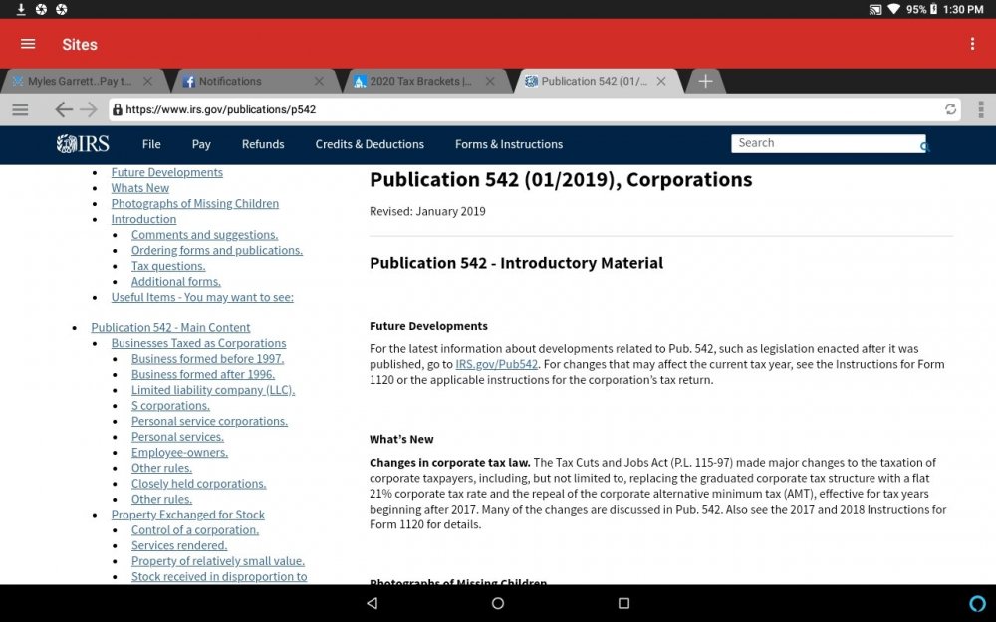This screenshot has width=996, height=622.
Task: Open the Pay menu
Action: pos(201,144)
